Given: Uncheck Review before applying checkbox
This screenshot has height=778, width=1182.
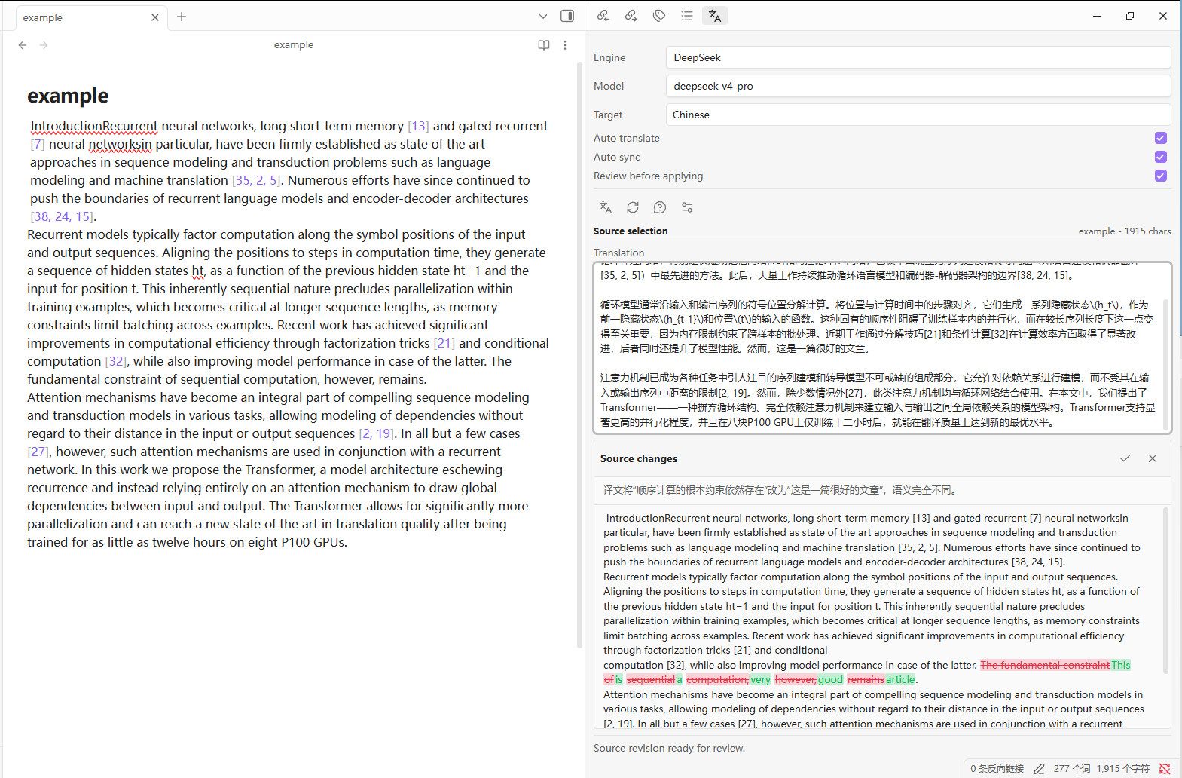Looking at the screenshot, I should pyautogui.click(x=1161, y=176).
